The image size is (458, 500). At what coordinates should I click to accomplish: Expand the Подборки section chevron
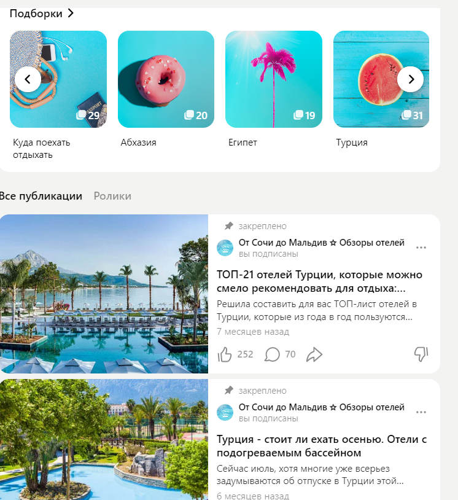[71, 13]
